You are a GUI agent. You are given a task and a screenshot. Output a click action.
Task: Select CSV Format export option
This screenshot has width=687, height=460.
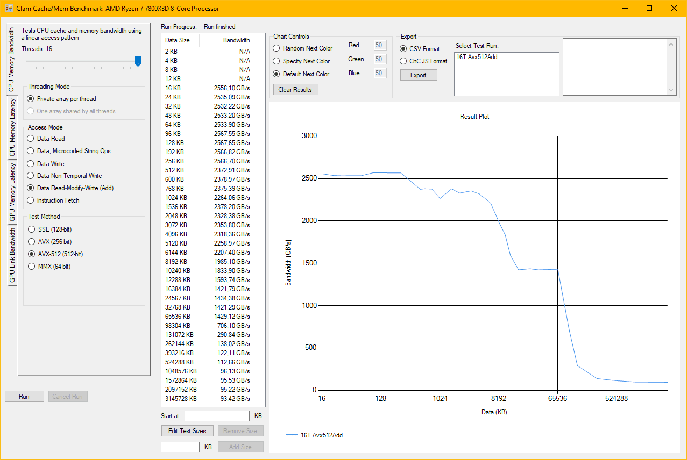click(x=420, y=48)
